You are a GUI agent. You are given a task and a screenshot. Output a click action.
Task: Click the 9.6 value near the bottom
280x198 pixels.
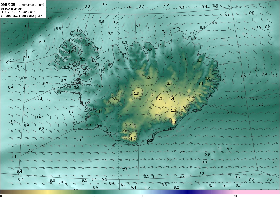point(84,180)
